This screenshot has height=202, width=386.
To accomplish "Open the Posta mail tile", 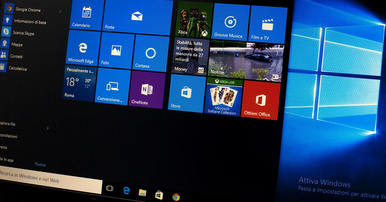I will [137, 17].
